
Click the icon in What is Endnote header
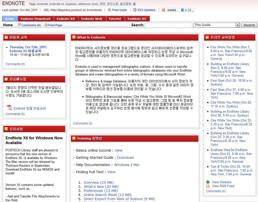pyautogui.click(x=74, y=37)
